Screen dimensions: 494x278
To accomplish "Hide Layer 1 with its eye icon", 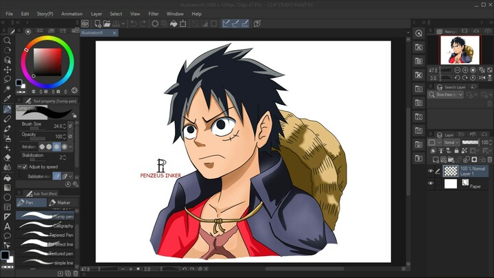I will point(430,171).
